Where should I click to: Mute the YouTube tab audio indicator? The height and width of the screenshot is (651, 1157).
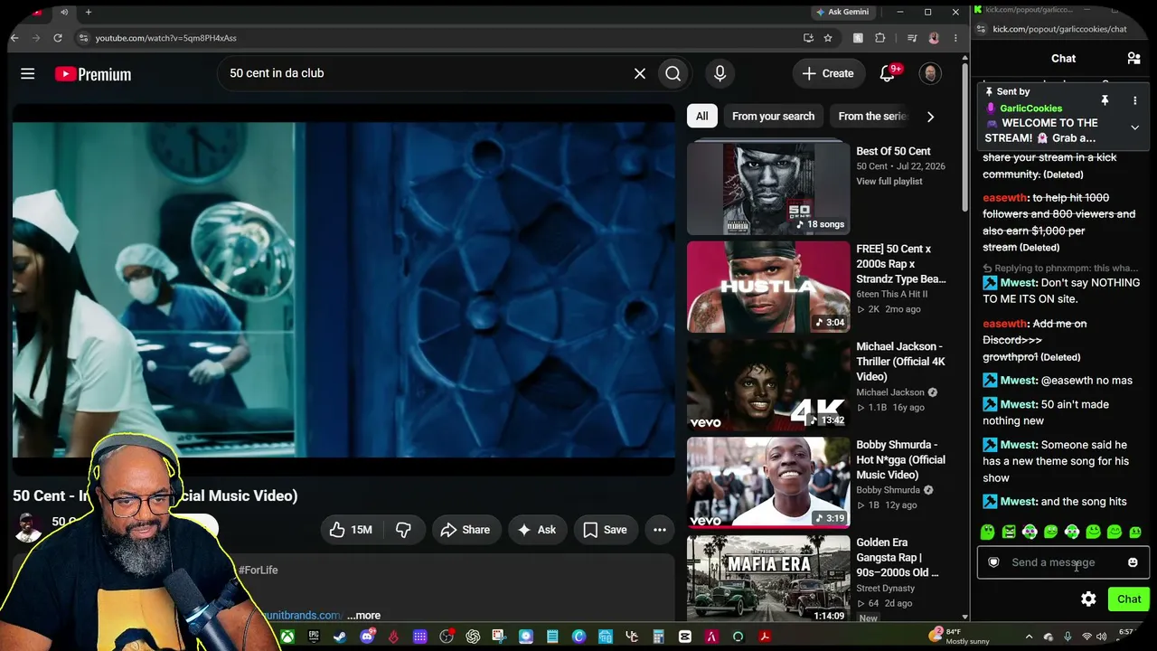tap(64, 12)
